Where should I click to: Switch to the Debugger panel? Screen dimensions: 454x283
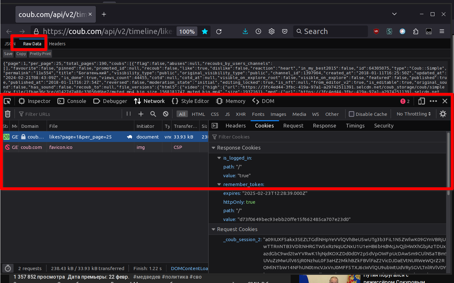point(110,101)
